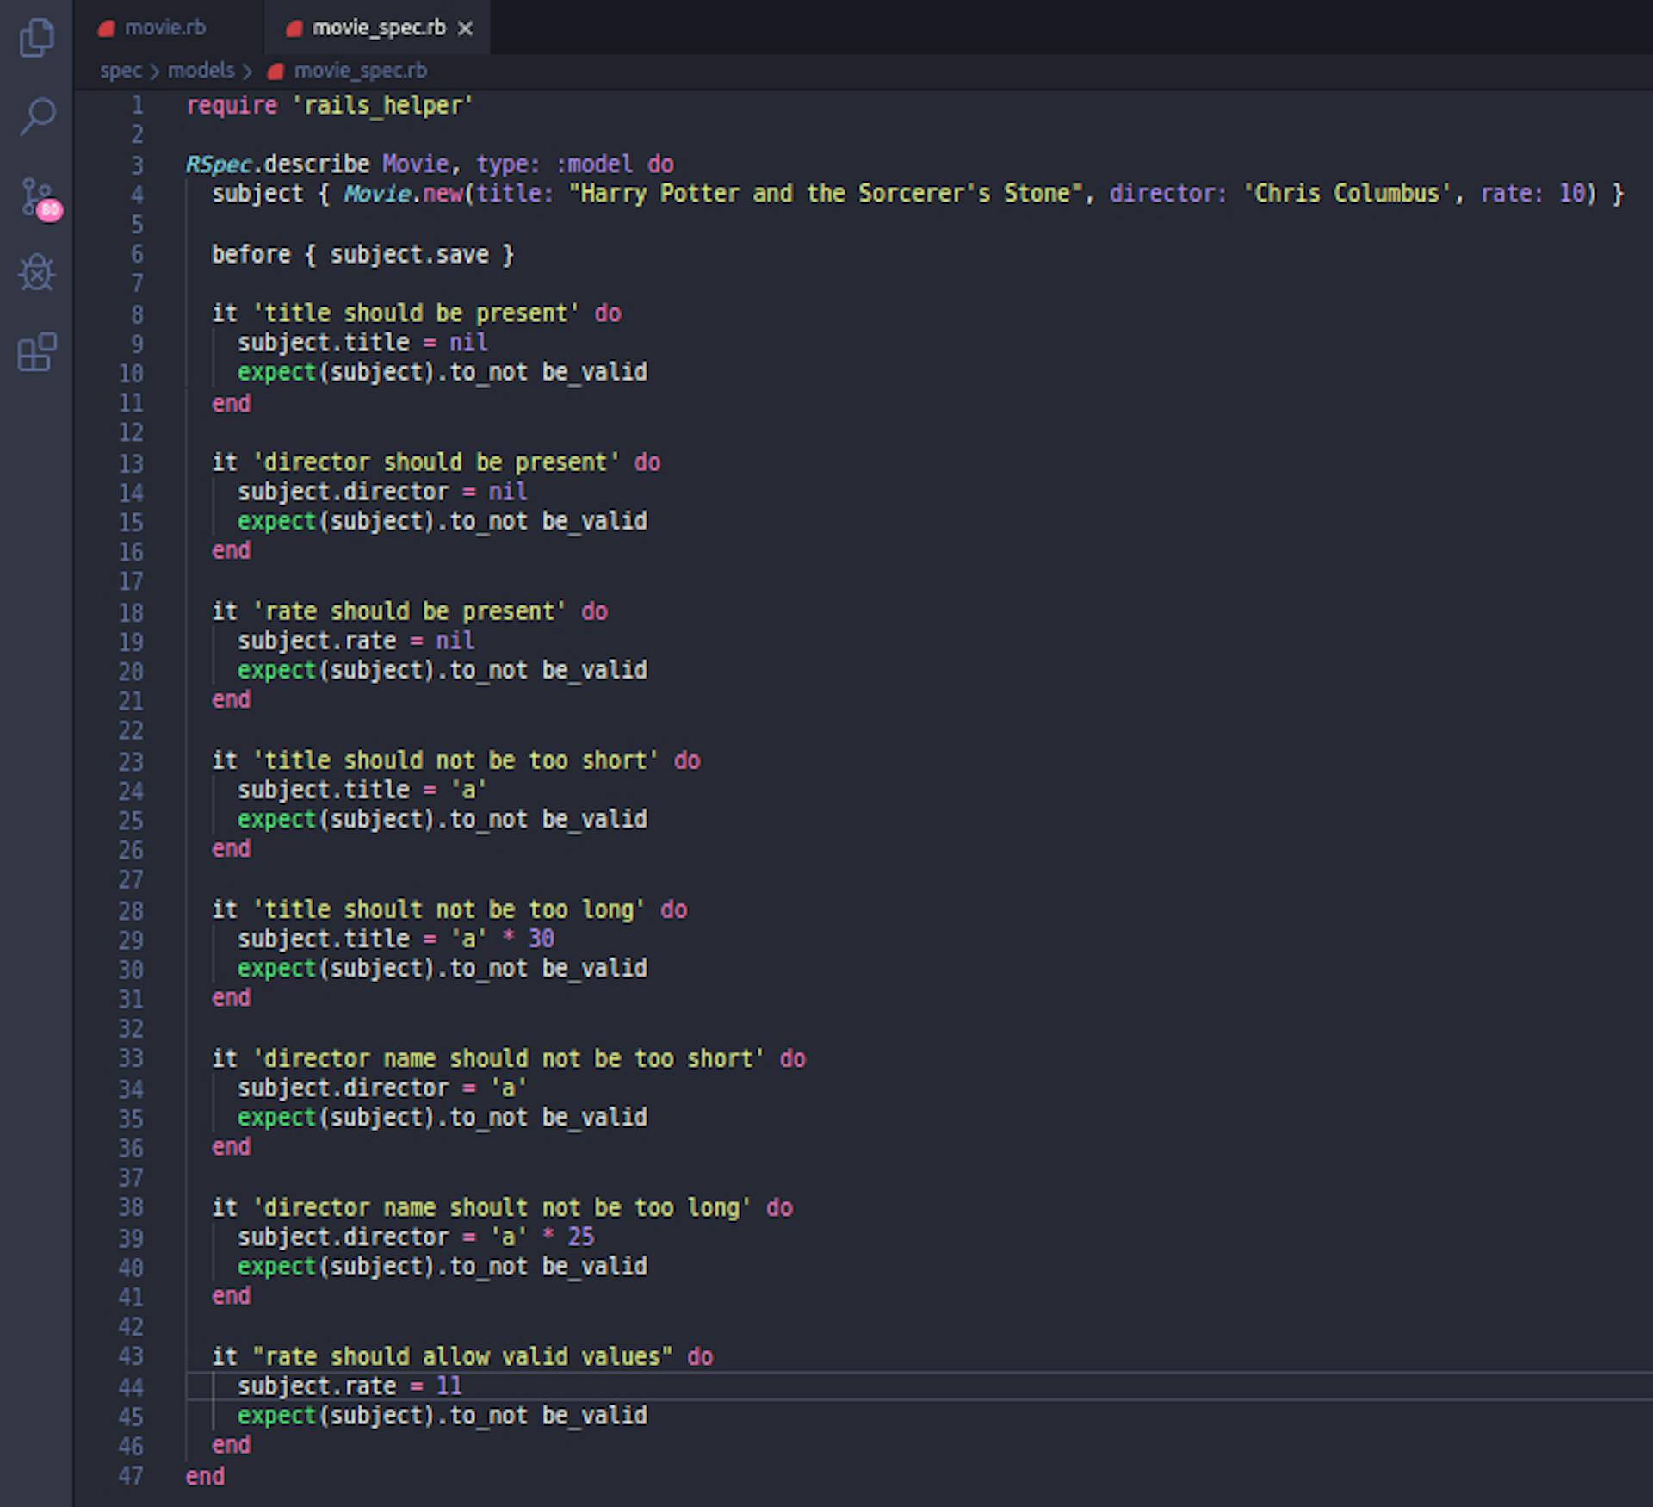The height and width of the screenshot is (1507, 1653).
Task: Click the 'require rails_helper' line
Action: tap(329, 105)
